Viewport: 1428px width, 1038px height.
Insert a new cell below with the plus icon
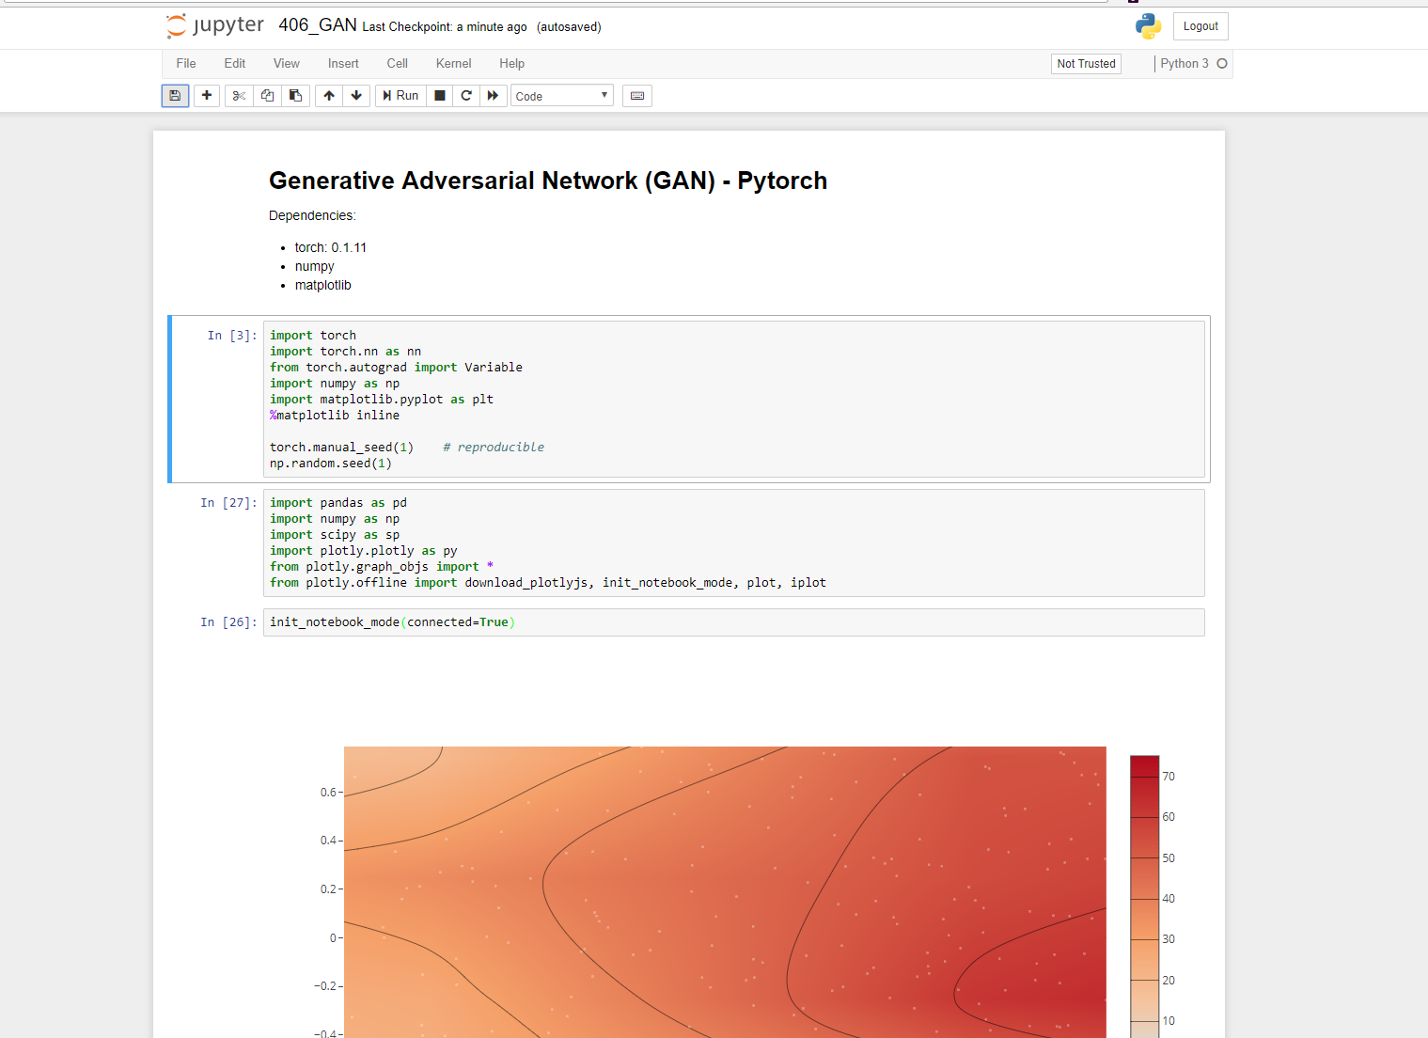tap(206, 95)
